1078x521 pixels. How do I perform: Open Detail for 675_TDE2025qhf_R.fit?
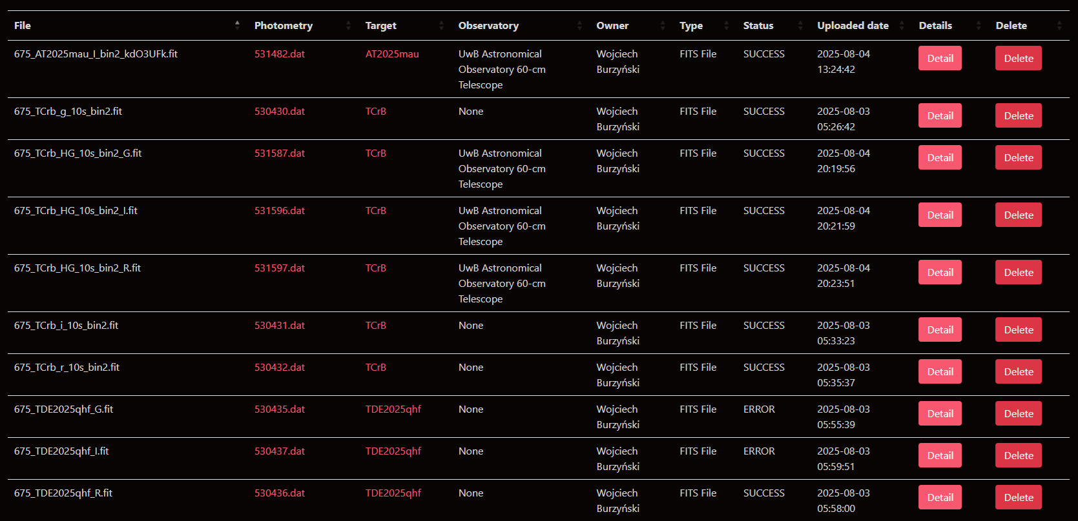pyautogui.click(x=940, y=497)
